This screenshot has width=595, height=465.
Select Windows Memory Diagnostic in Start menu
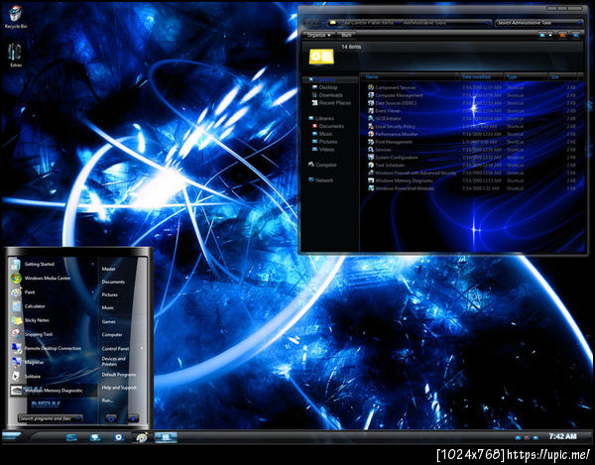(x=54, y=391)
